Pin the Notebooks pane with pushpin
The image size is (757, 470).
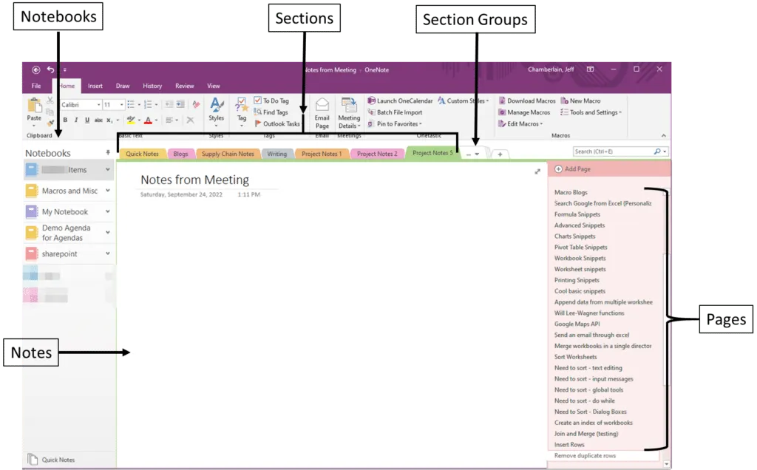(108, 152)
